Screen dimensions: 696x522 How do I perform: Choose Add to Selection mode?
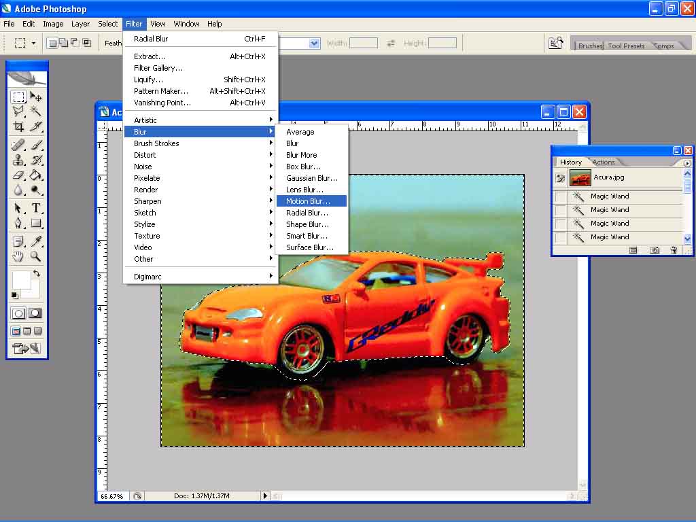tap(64, 43)
